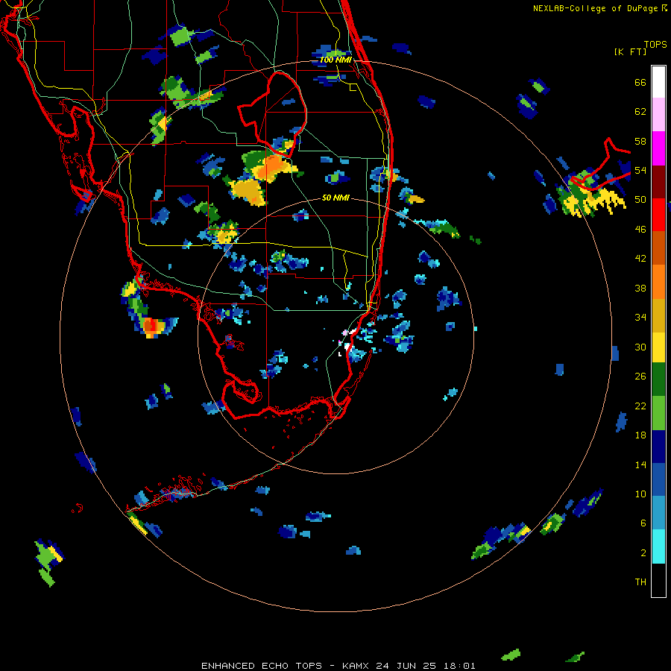Click the 34 legend value
Viewport: 671px width, 671px height.
(x=640, y=318)
